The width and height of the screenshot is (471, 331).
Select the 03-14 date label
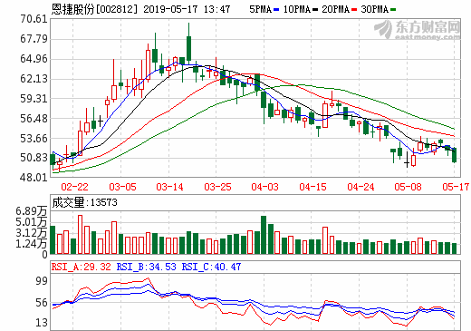[x=169, y=187]
